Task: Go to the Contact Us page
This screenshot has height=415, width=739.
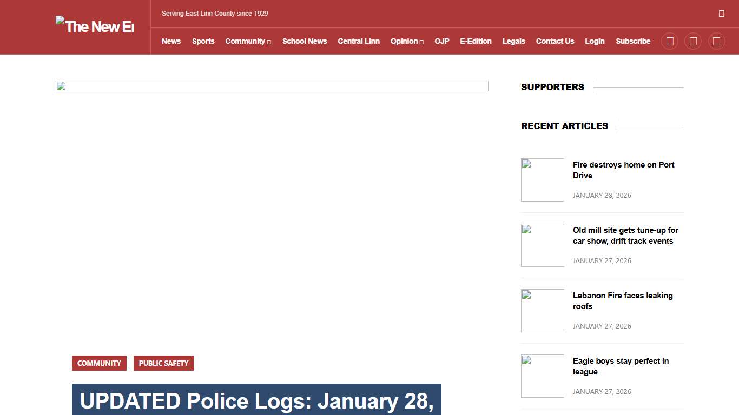Action: (x=555, y=41)
